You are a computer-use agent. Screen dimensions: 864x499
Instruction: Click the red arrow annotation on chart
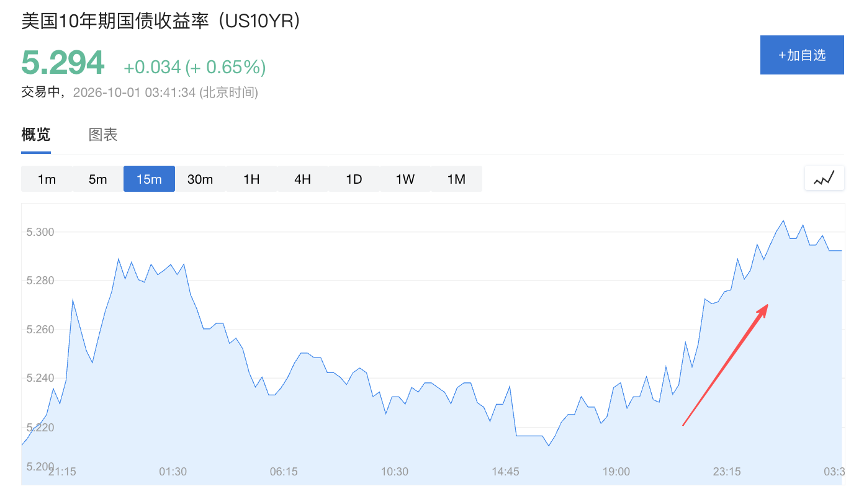click(x=726, y=365)
